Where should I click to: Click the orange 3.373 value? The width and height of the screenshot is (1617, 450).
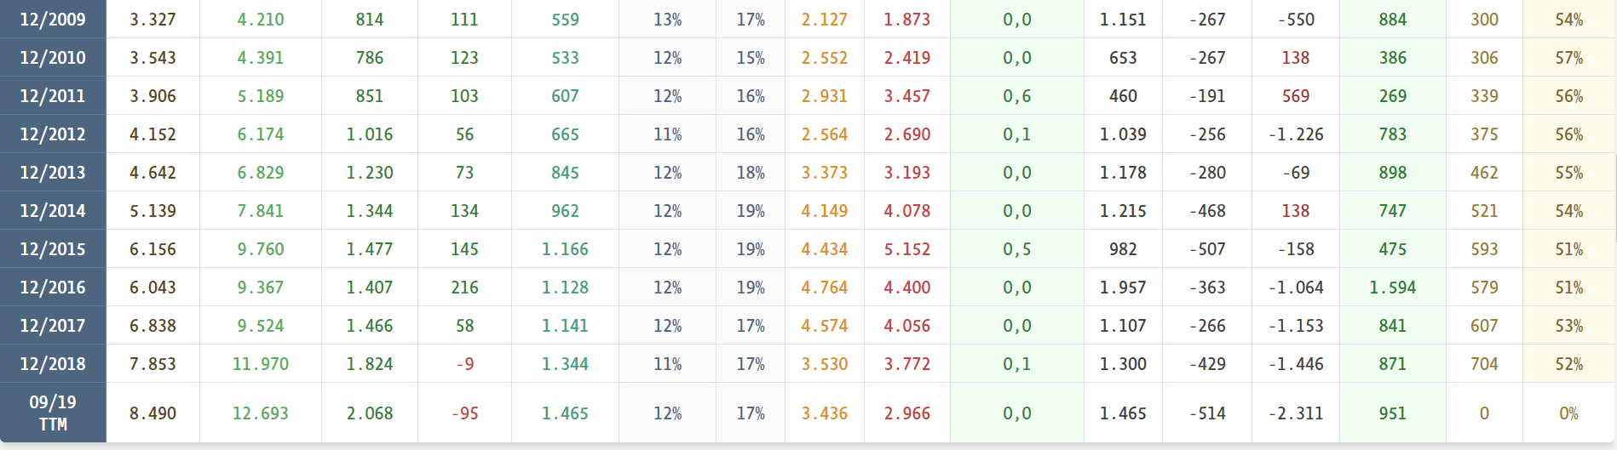tap(825, 173)
